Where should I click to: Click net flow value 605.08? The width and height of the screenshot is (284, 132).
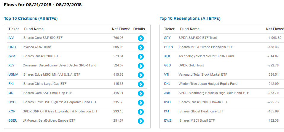point(118,47)
